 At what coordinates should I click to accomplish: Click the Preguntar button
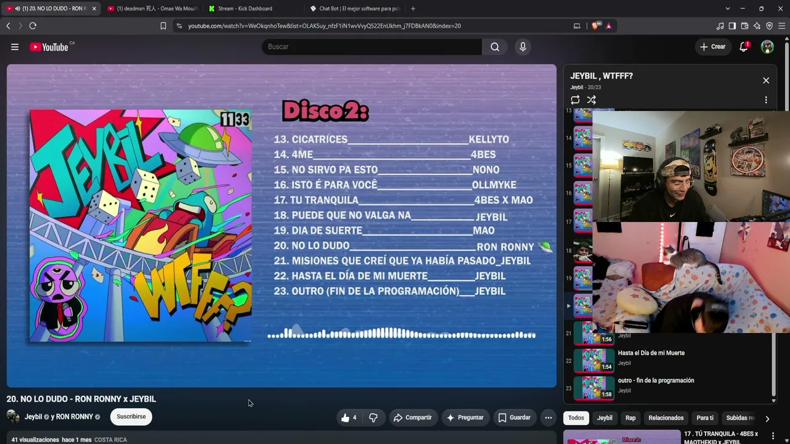tap(465, 417)
